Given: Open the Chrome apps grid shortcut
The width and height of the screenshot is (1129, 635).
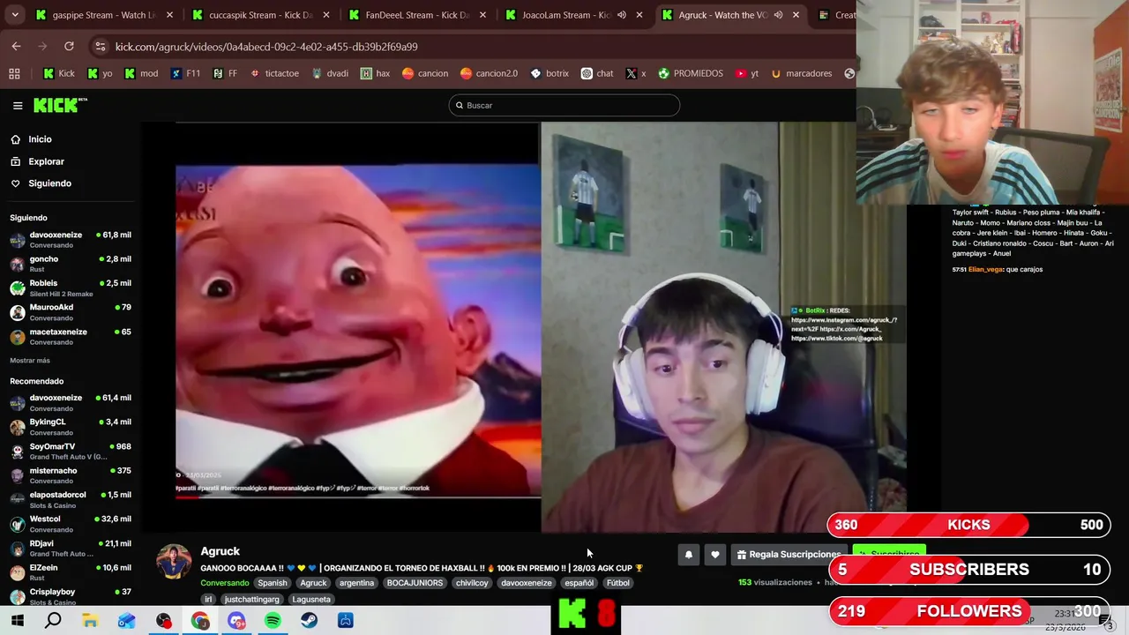Looking at the screenshot, I should 14,73.
